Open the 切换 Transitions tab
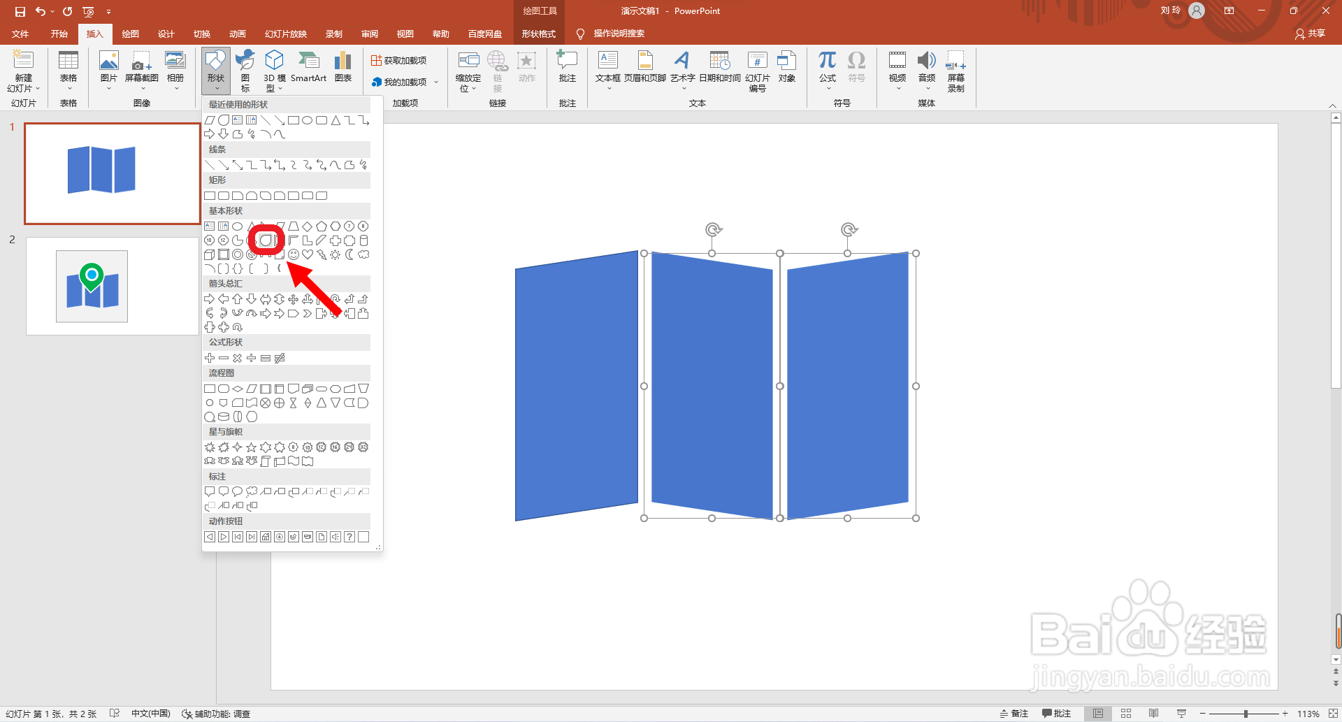The width and height of the screenshot is (1342, 722). pyautogui.click(x=202, y=34)
